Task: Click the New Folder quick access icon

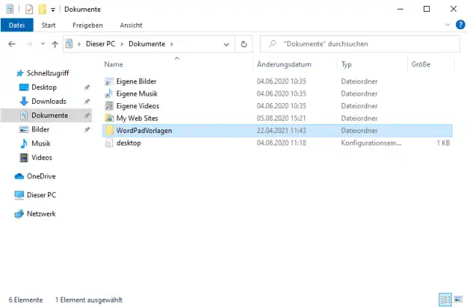Action: pyautogui.click(x=42, y=10)
